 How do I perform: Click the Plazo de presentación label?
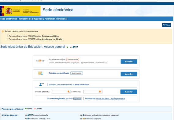click(13, 109)
